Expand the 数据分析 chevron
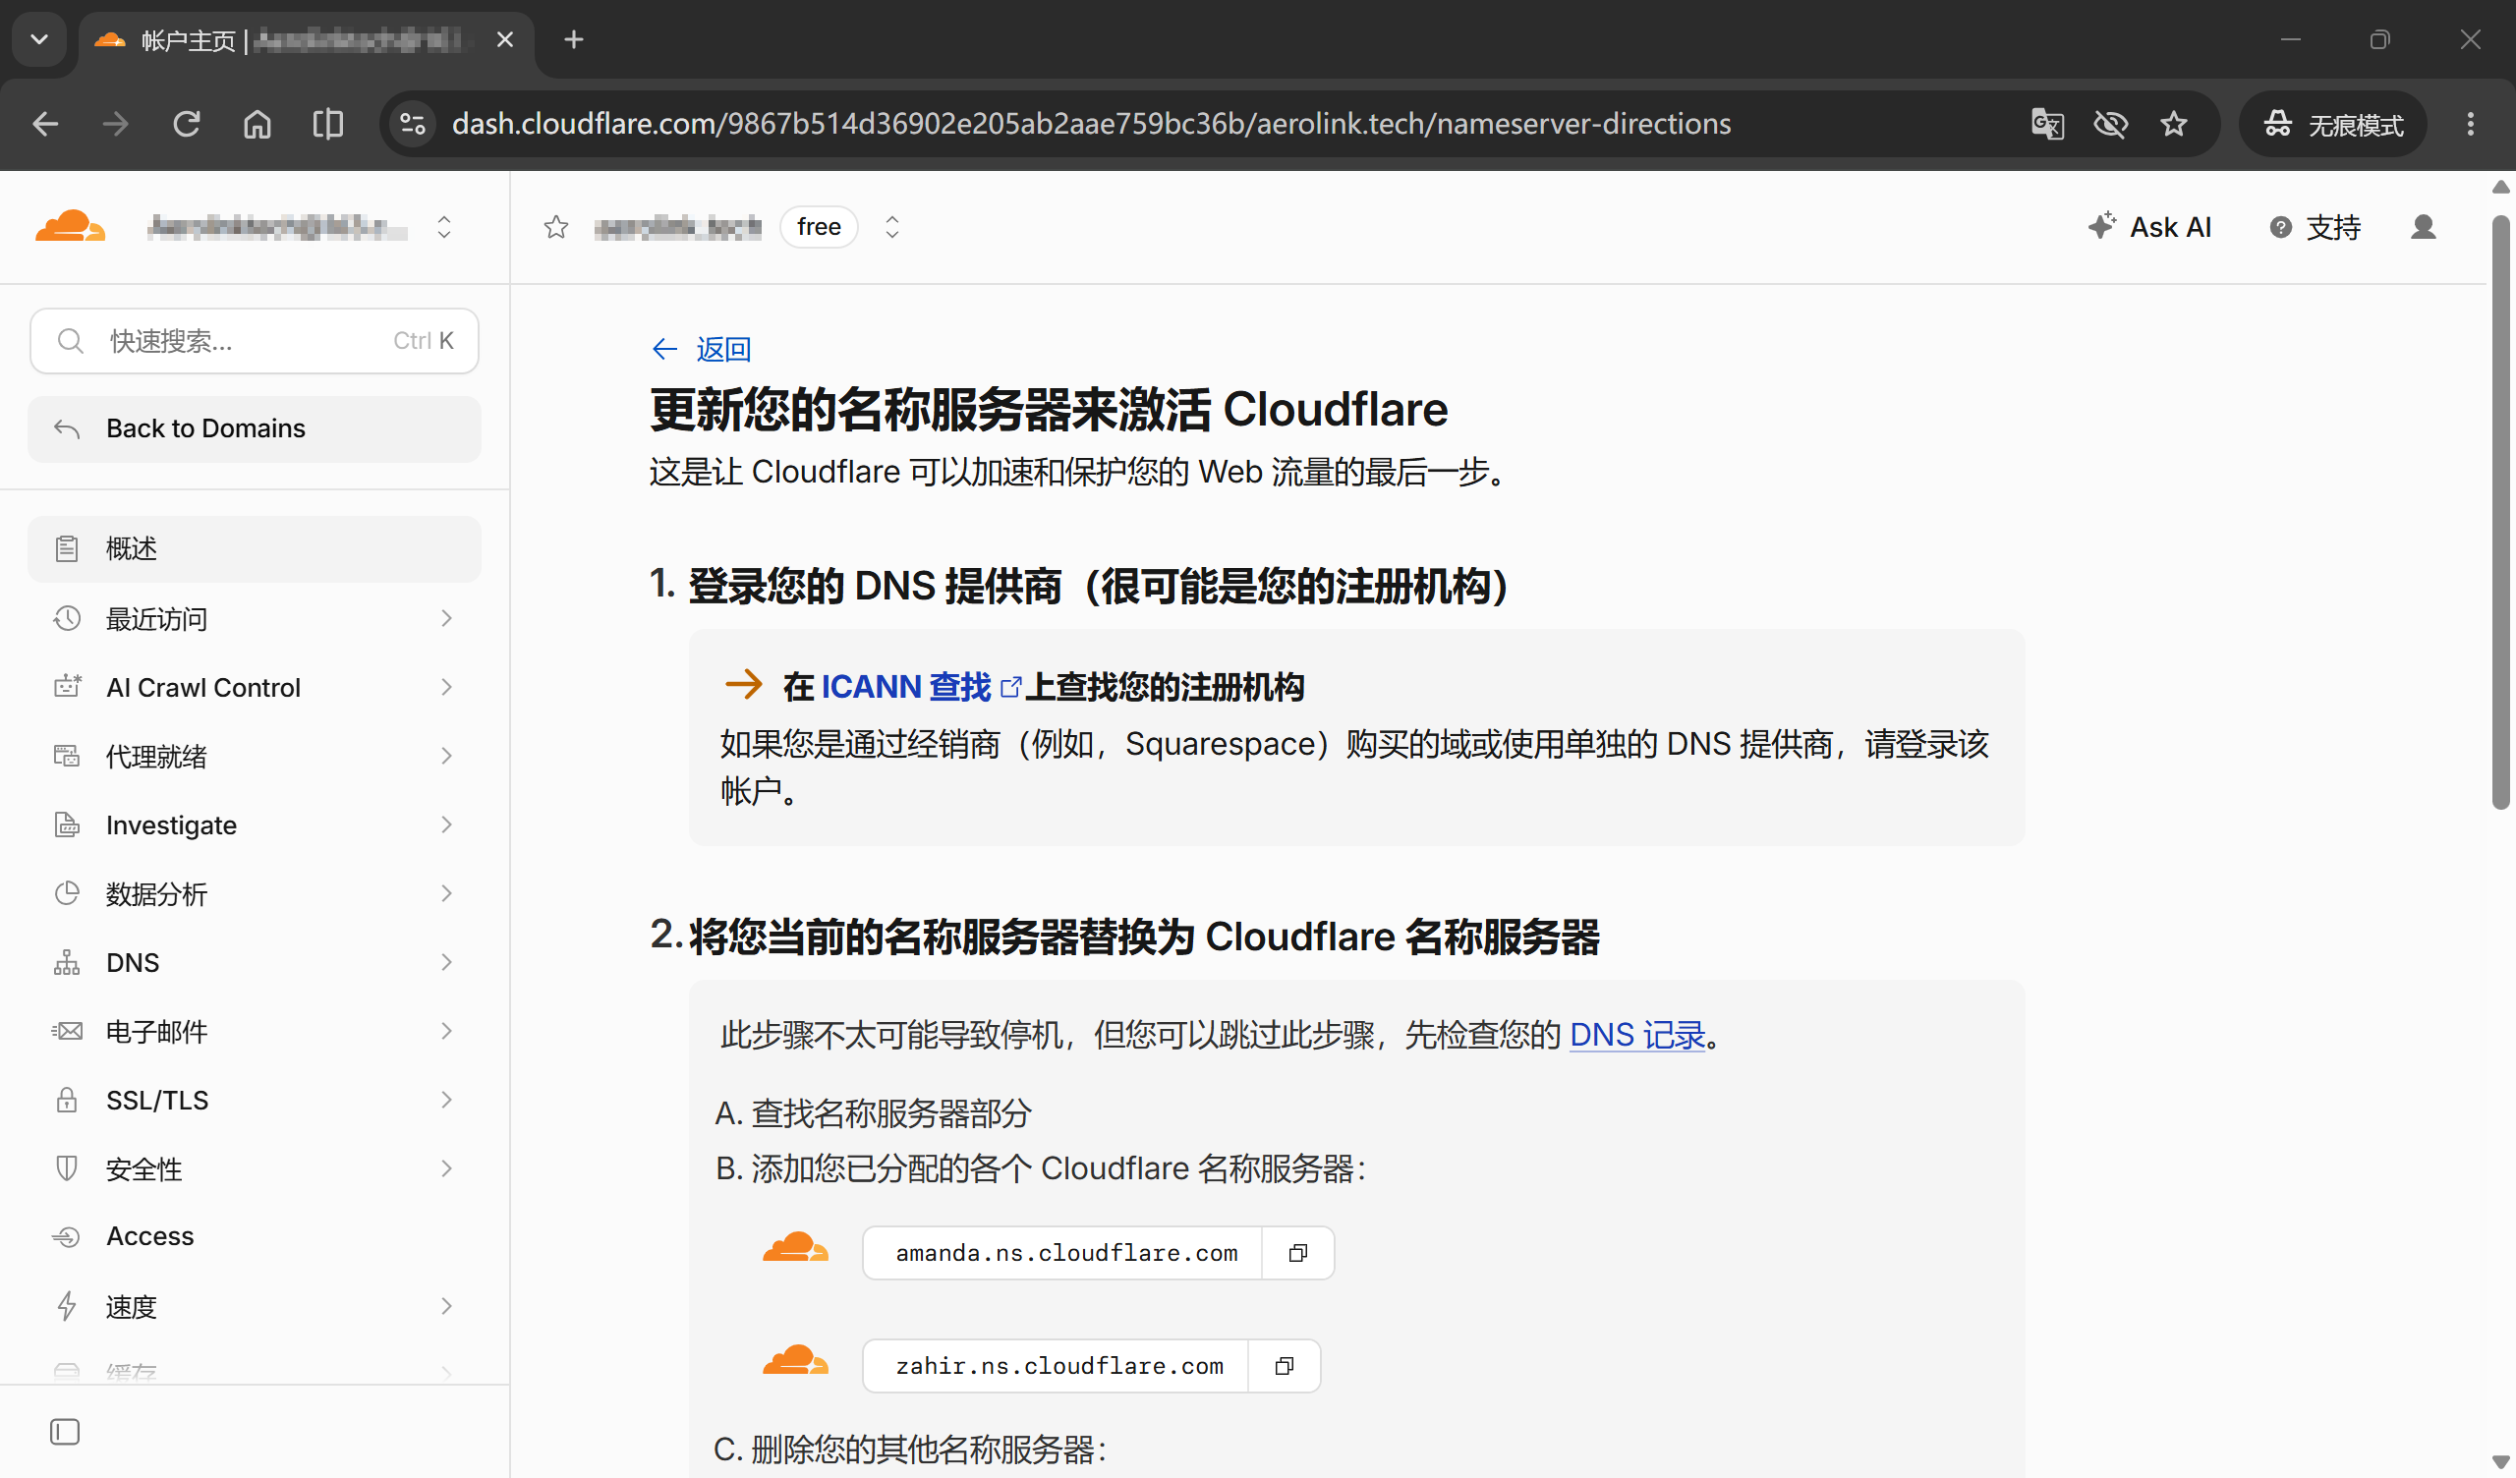This screenshot has width=2516, height=1478. (446, 894)
